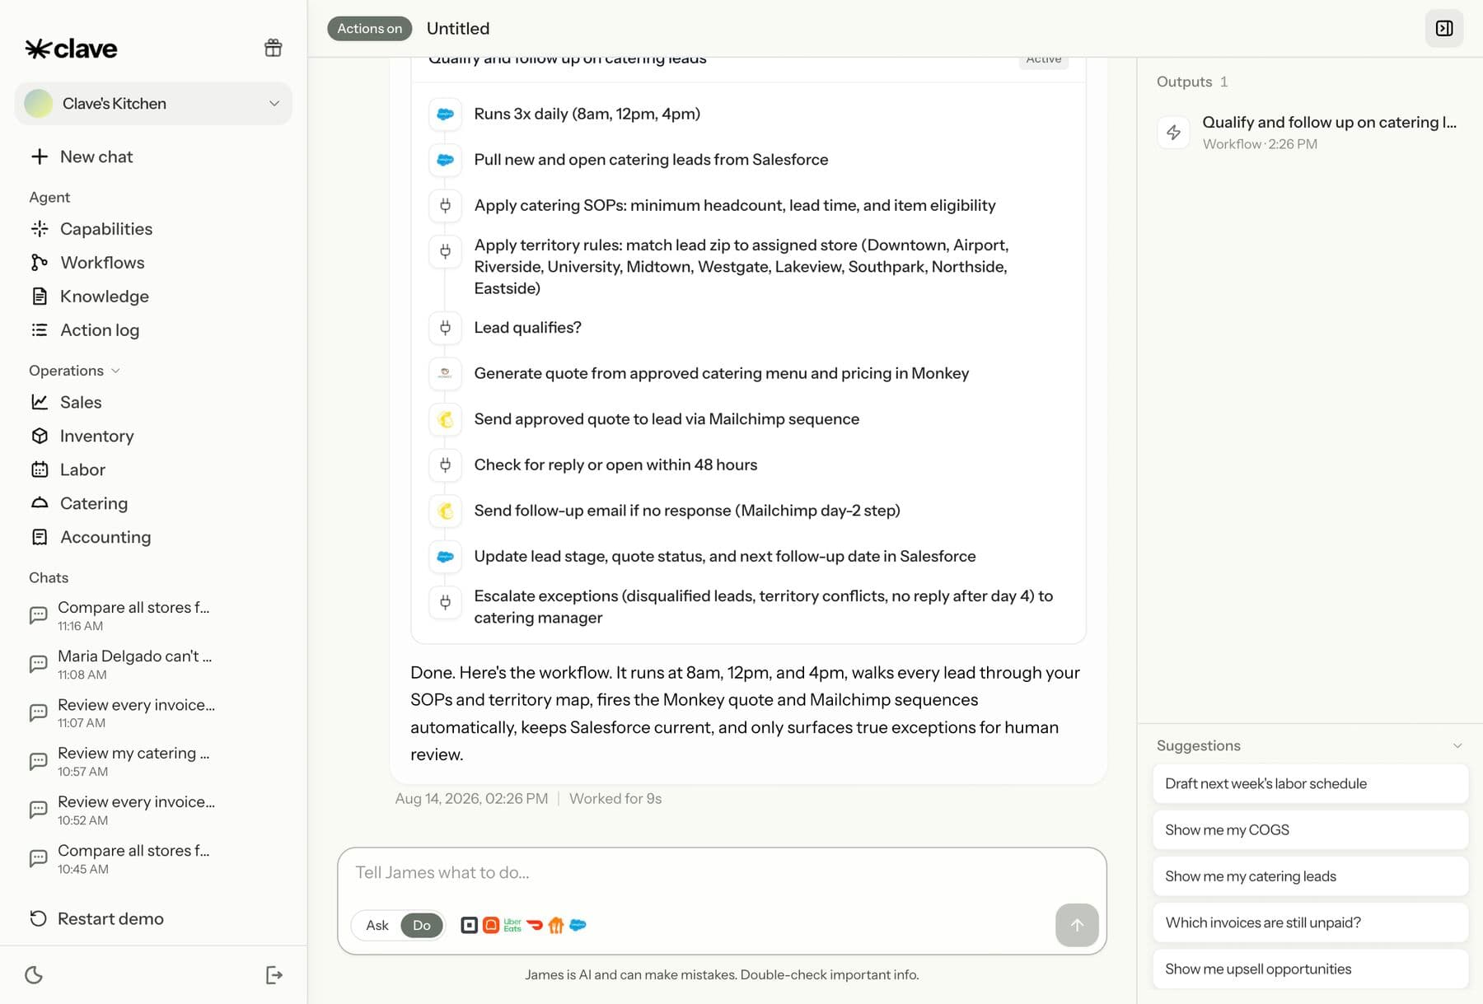
Task: Open the gift icon next to clave logo
Action: 273,48
